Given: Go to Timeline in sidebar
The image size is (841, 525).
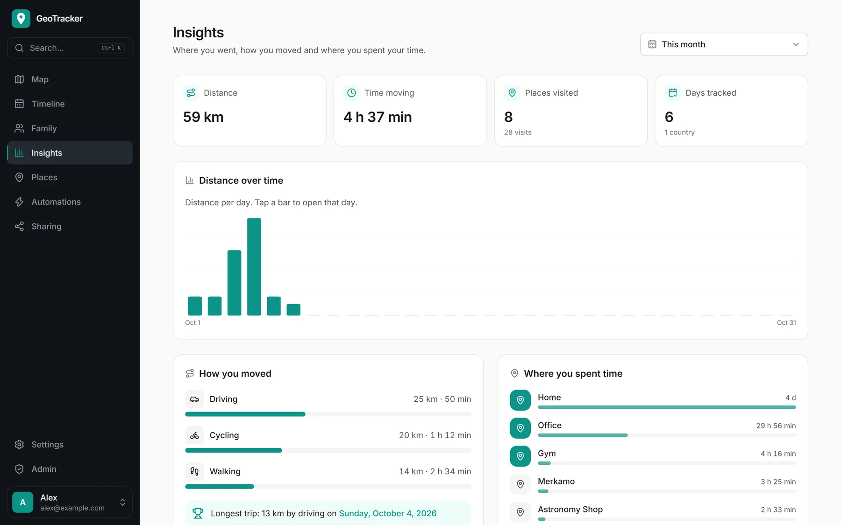Looking at the screenshot, I should [x=70, y=104].
